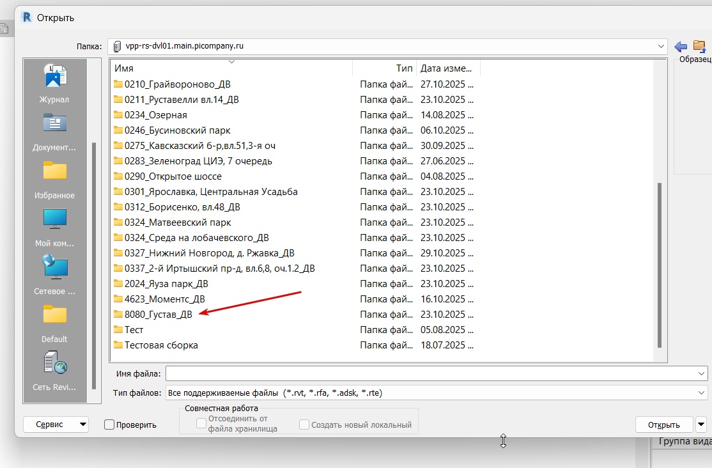Toggle Отсоединить от файла хранилища checkbox
Screen dimensions: 712x468
tap(201, 423)
